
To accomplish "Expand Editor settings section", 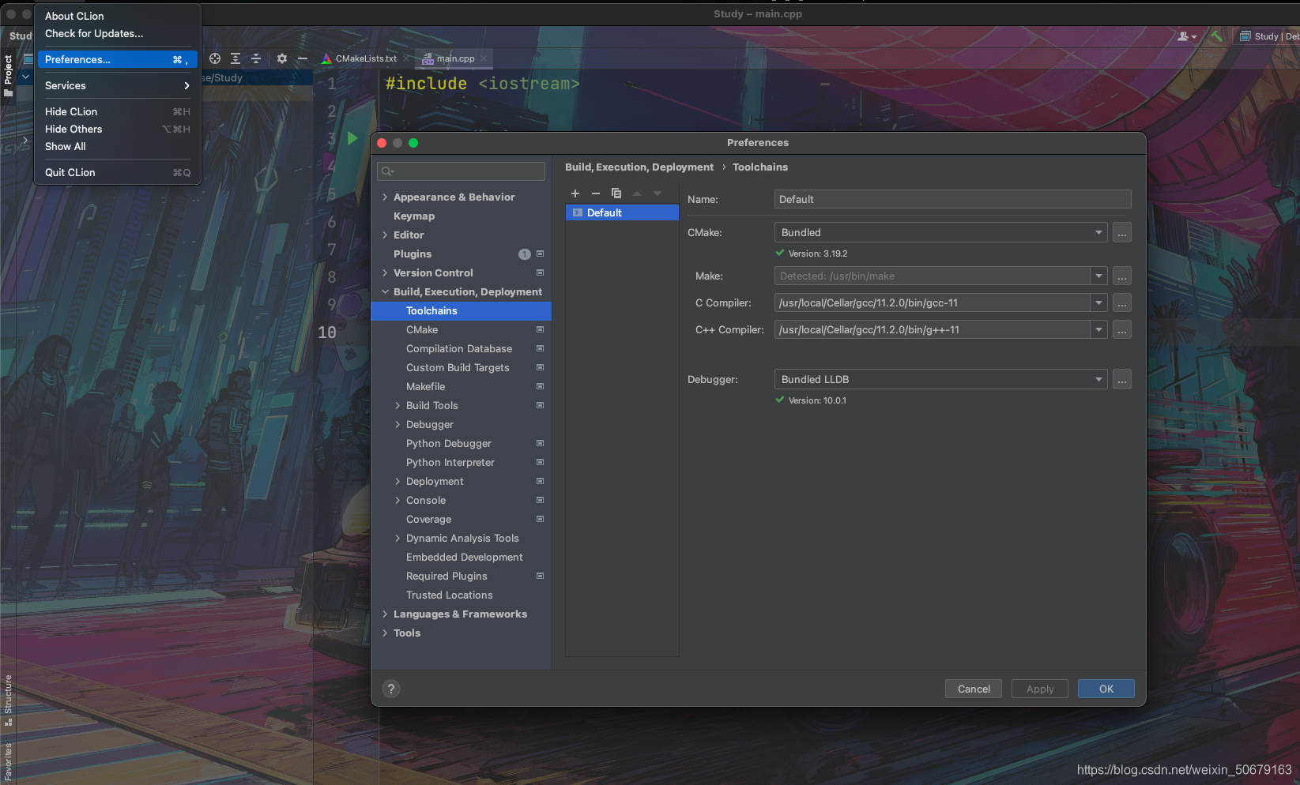I will (x=385, y=235).
